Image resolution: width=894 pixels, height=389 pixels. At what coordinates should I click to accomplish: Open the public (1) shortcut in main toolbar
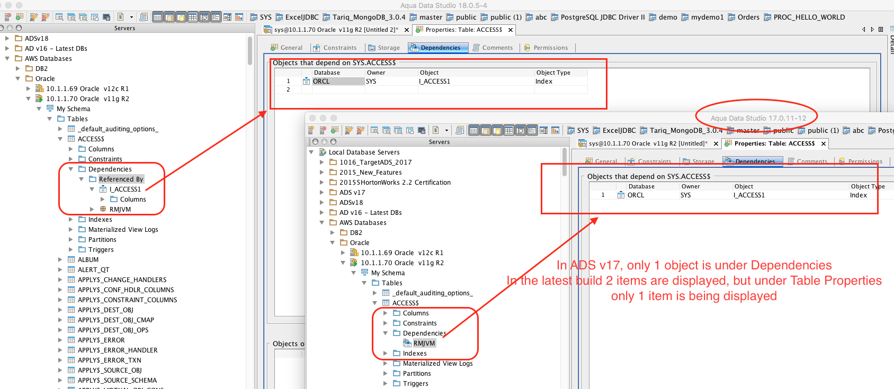tap(501, 17)
